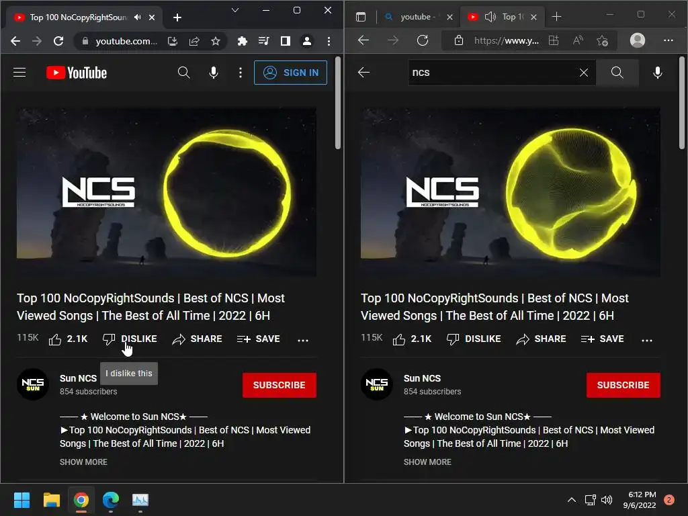
Task: Add to favorites star in Edge
Action: [x=603, y=41]
